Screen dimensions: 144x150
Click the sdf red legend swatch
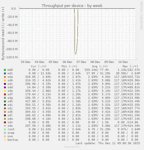[5, 94]
